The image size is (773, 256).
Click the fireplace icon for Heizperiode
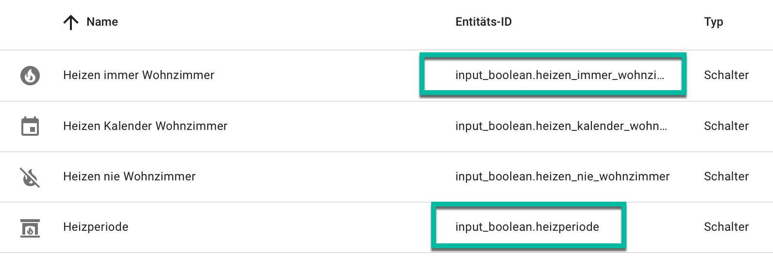(30, 227)
